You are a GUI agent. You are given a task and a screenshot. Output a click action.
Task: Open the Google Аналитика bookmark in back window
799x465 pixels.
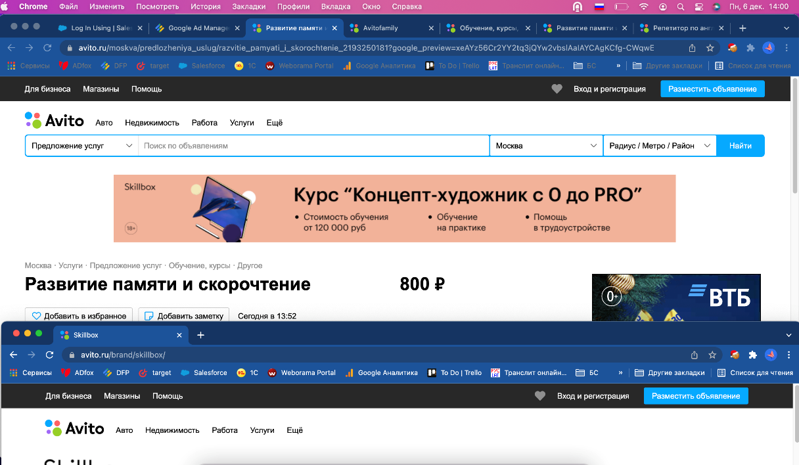tap(378, 66)
